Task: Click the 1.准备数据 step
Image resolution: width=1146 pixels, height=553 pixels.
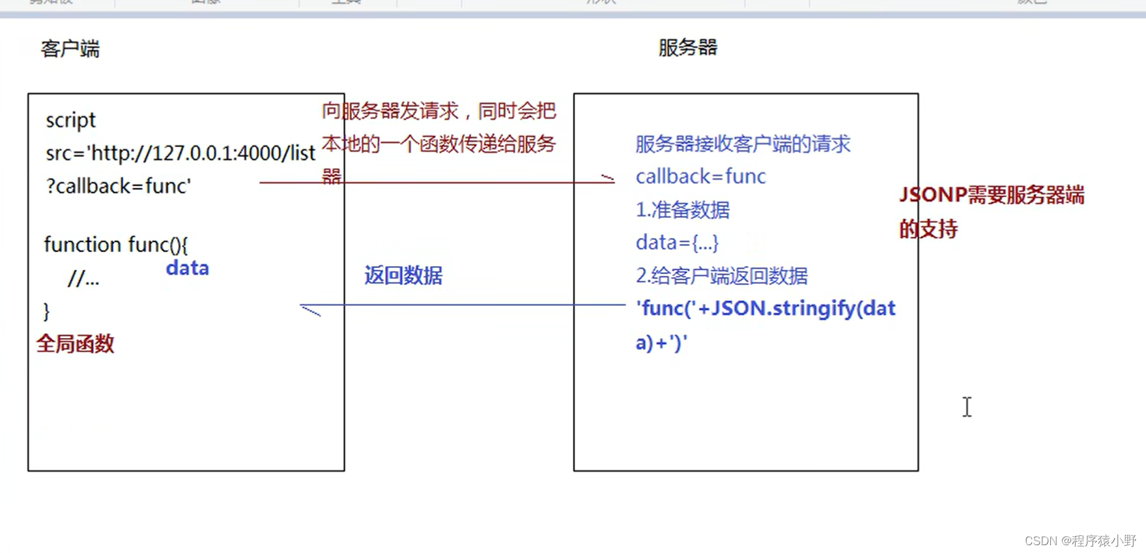Action: [682, 209]
